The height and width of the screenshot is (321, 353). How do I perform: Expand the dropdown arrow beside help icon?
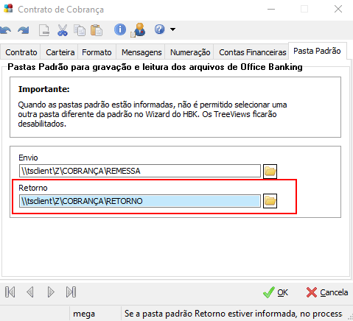tap(172, 29)
